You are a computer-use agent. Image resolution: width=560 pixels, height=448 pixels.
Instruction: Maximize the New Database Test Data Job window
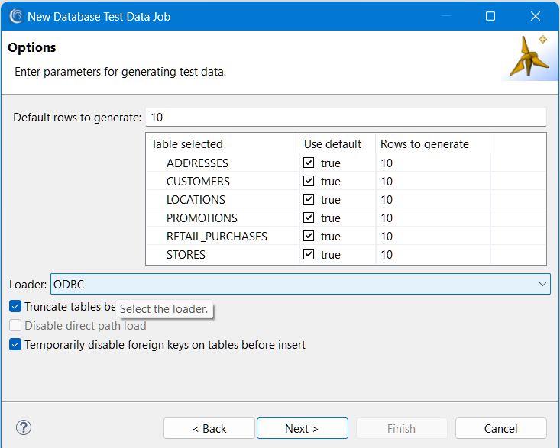(490, 16)
